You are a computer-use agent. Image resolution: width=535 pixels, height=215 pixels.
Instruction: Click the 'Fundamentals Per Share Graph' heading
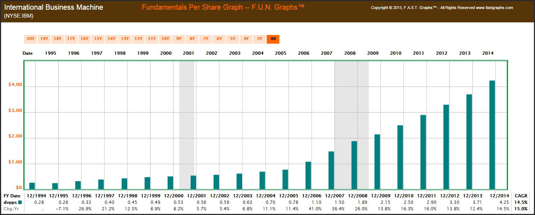tap(192, 7)
